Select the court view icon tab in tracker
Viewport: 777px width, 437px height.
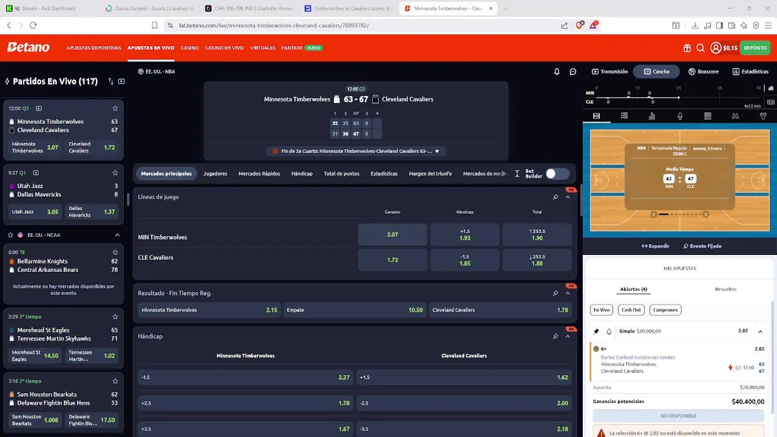coord(596,116)
